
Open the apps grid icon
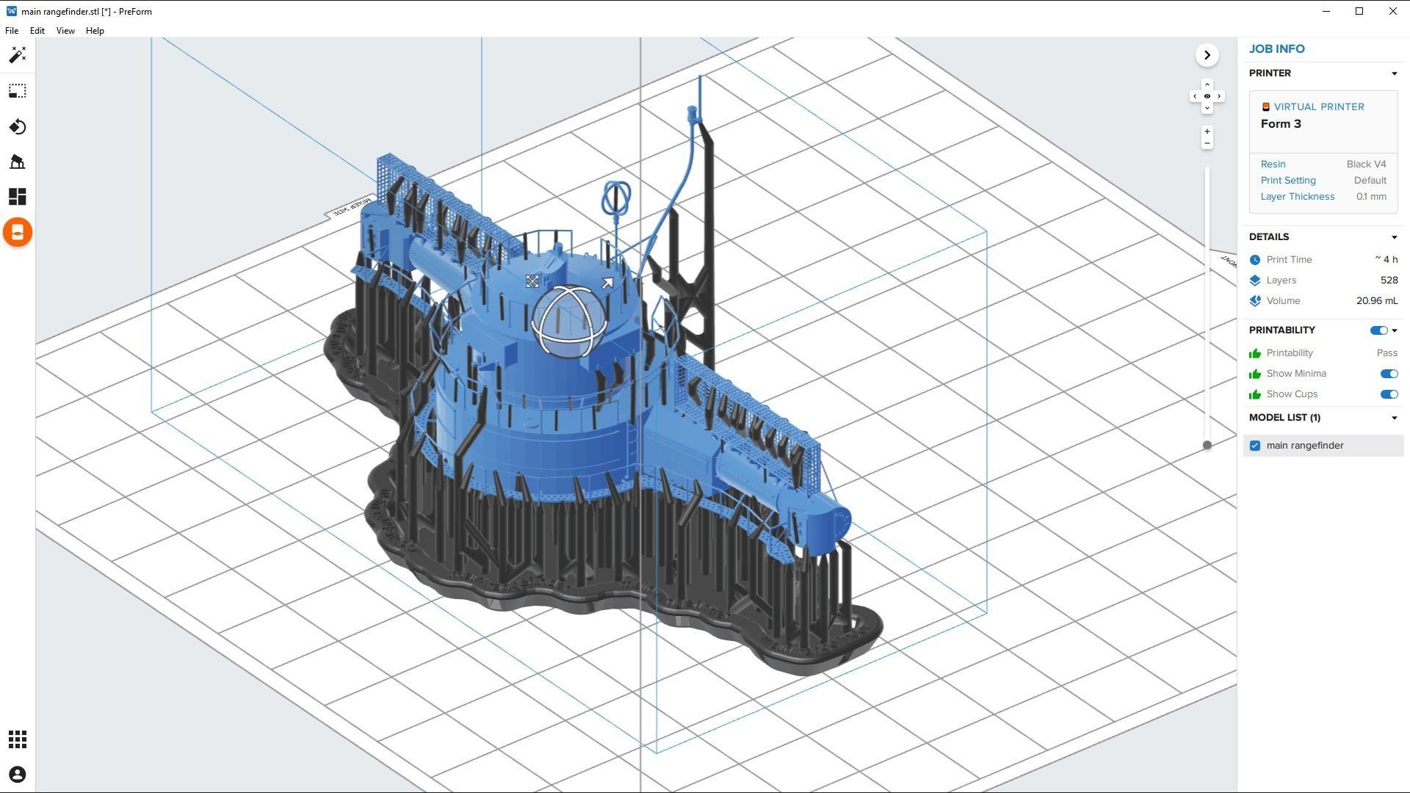18,739
